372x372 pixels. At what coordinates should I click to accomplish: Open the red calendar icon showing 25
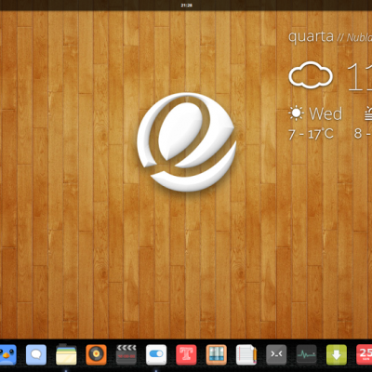pyautogui.click(x=365, y=354)
